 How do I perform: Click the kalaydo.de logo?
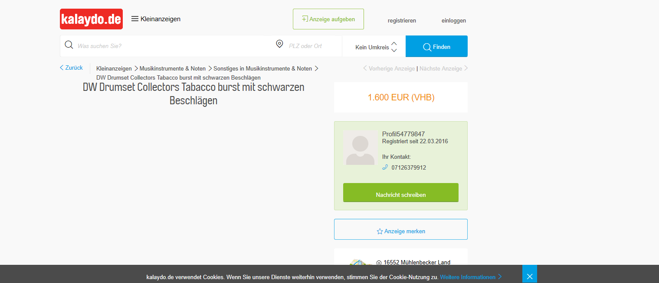pyautogui.click(x=91, y=19)
